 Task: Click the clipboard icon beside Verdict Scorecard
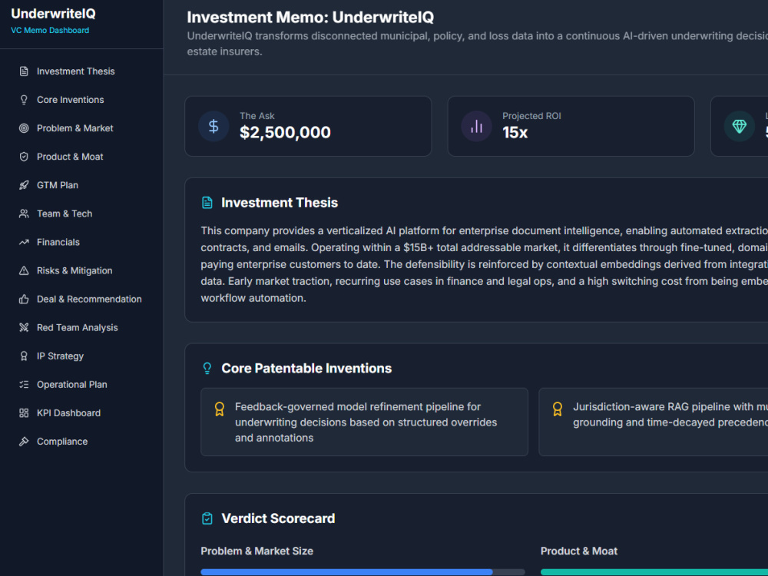(x=207, y=518)
